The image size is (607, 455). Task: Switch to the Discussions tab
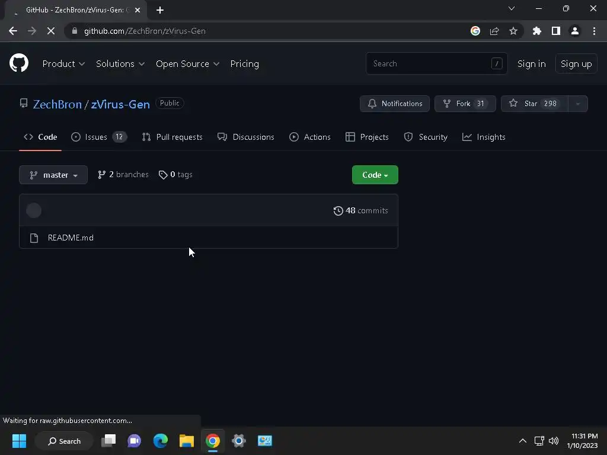click(x=246, y=137)
